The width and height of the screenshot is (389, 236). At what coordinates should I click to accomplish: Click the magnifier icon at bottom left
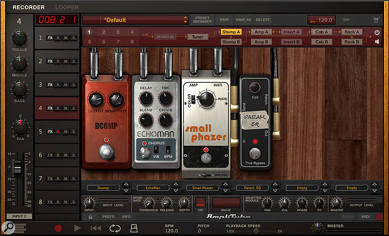[x=8, y=227]
